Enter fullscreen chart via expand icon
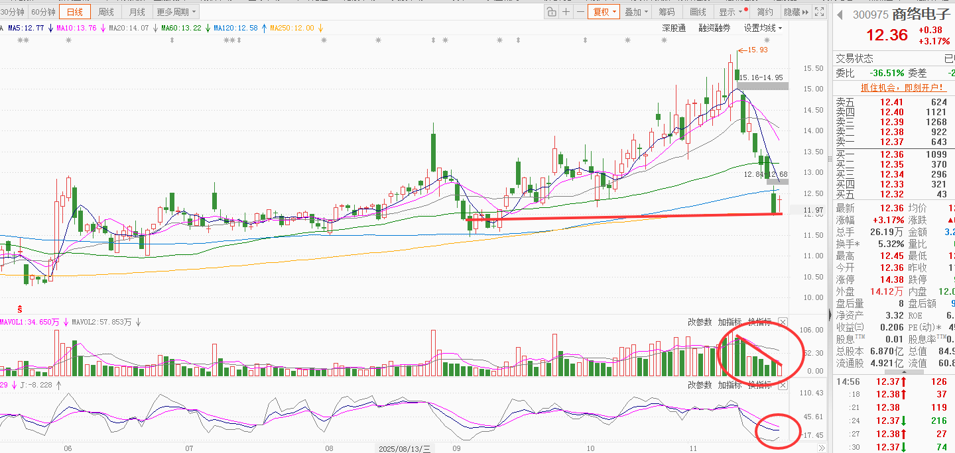Screen dimensions: 955x453 [819, 12]
